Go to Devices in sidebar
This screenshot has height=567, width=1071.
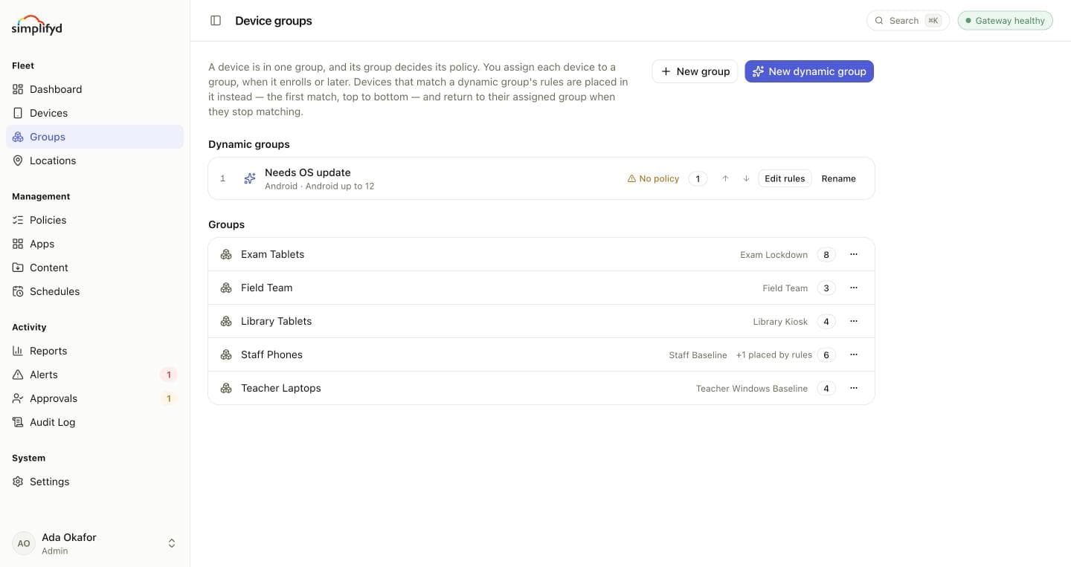click(94, 113)
